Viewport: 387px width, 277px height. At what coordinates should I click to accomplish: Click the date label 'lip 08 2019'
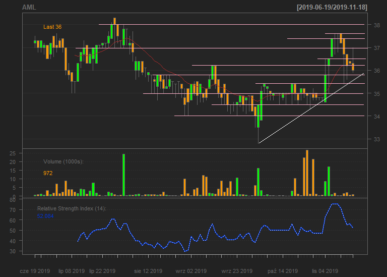point(72,271)
